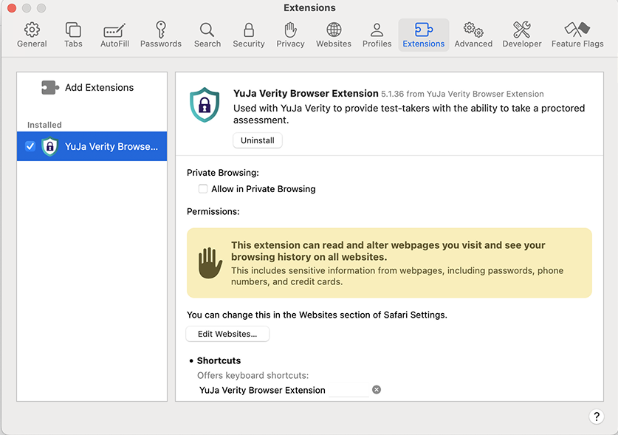Click the large YuJa Verity shield icon
This screenshot has width=618, height=435.
205,105
